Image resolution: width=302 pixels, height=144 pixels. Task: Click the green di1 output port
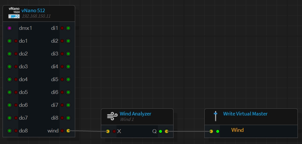(68, 28)
